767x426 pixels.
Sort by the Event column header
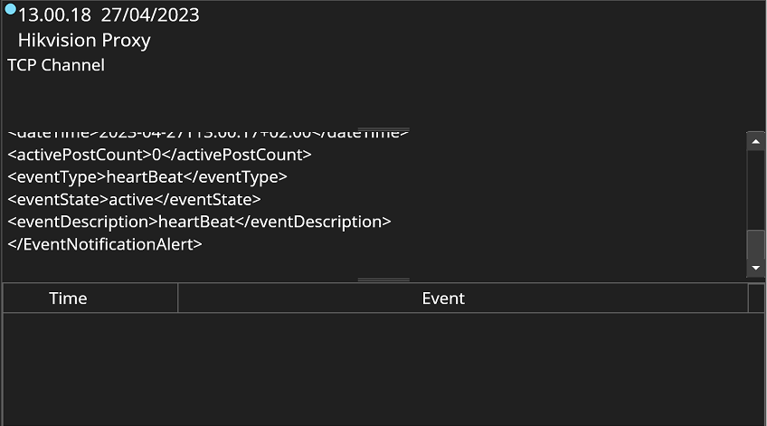(x=443, y=298)
